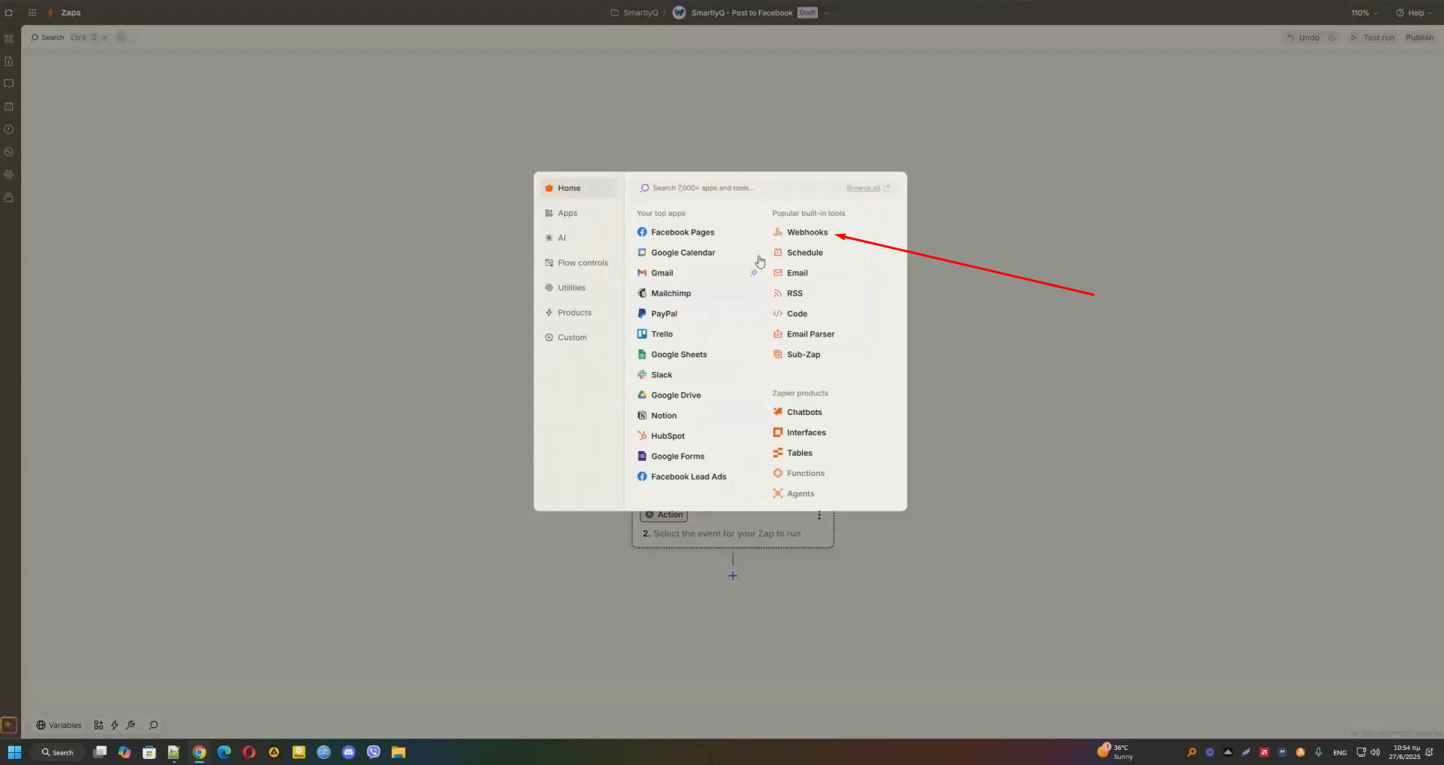The image size is (1444, 765).
Task: Choose Facebook Pages from top apps
Action: [675, 232]
